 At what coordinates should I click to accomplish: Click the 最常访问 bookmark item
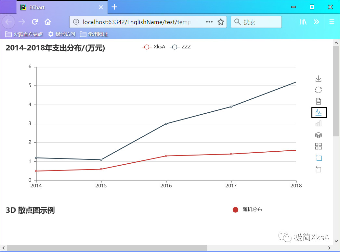click(x=61, y=34)
